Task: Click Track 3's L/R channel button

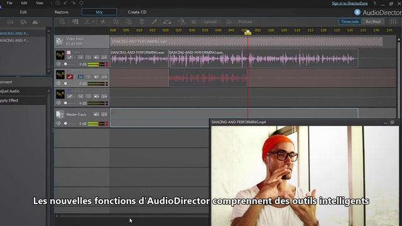Action: coord(104,97)
